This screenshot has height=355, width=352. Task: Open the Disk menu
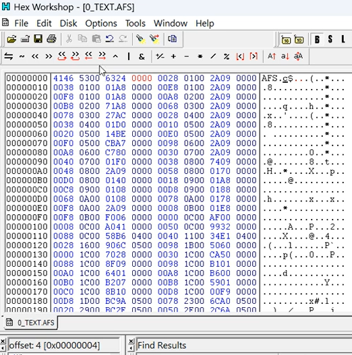[x=68, y=24]
